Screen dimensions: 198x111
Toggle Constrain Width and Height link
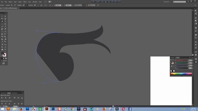pyautogui.click(x=84, y=5)
